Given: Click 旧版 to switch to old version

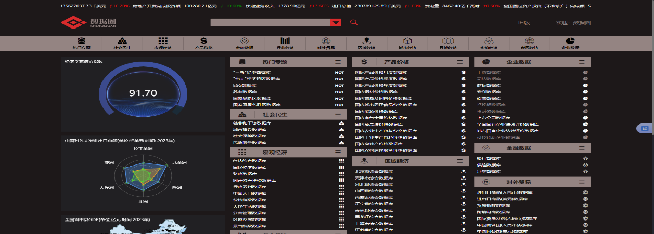Looking at the screenshot, I should tap(523, 23).
